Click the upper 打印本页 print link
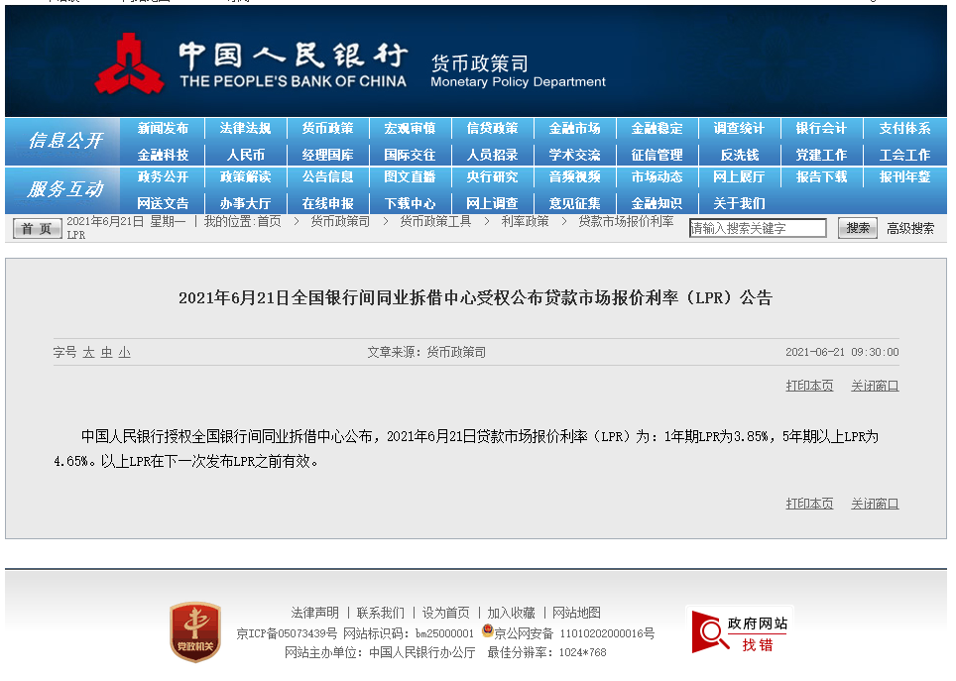 (809, 386)
